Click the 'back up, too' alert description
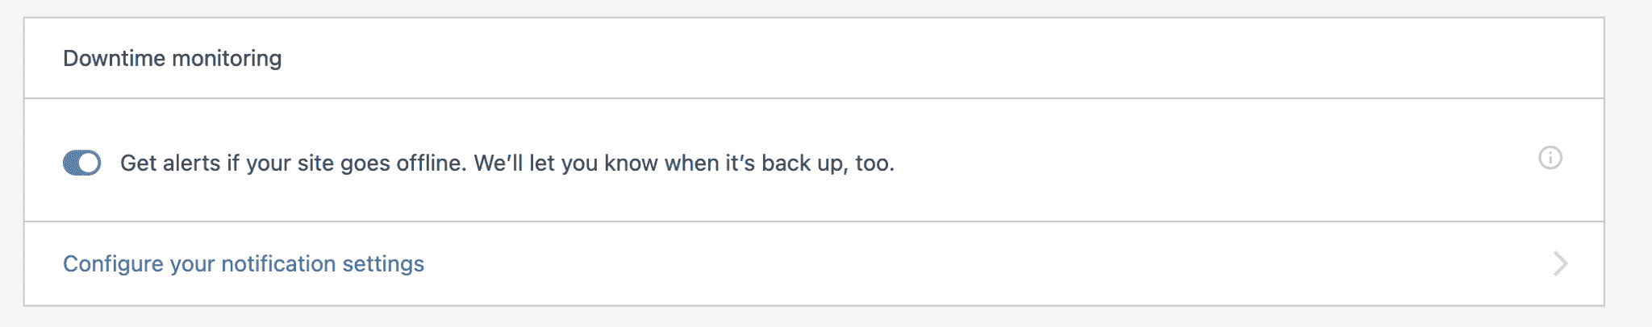The height and width of the screenshot is (327, 1652). [x=828, y=163]
